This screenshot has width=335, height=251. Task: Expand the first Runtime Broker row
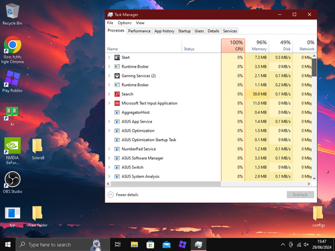(x=109, y=67)
